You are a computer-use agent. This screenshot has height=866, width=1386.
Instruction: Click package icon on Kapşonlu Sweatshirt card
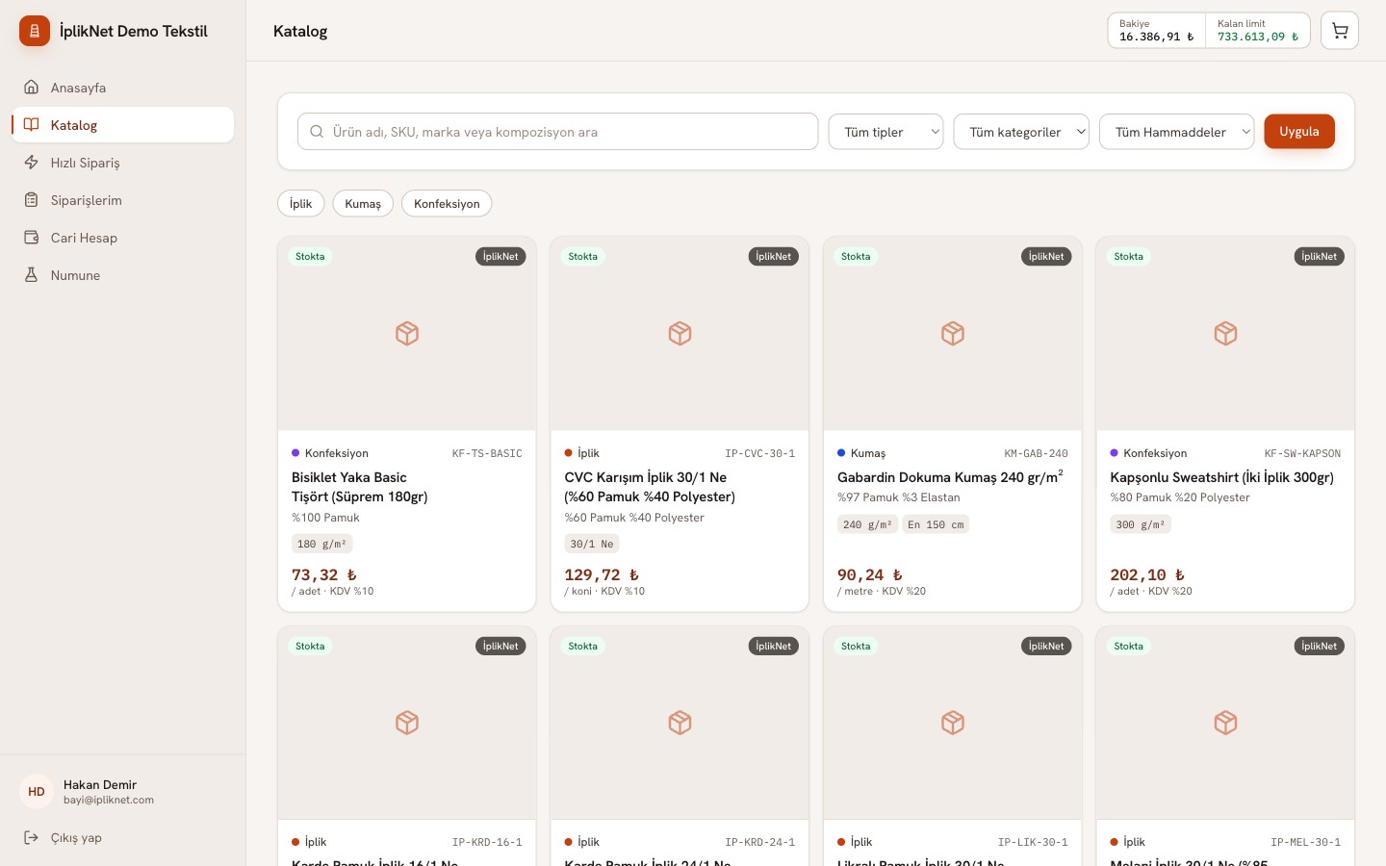click(x=1225, y=334)
